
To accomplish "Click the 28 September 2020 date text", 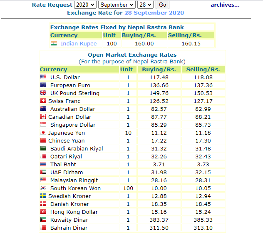I will 159,13.
